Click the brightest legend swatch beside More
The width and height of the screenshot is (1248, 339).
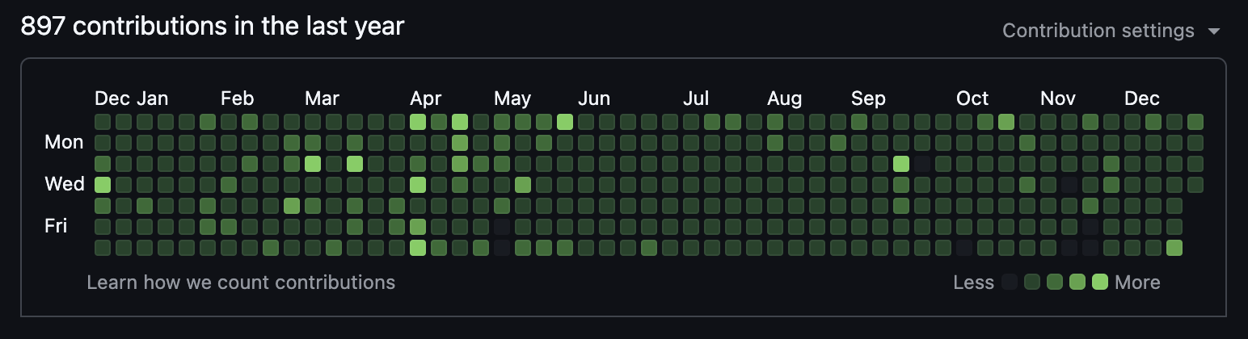coord(1100,282)
